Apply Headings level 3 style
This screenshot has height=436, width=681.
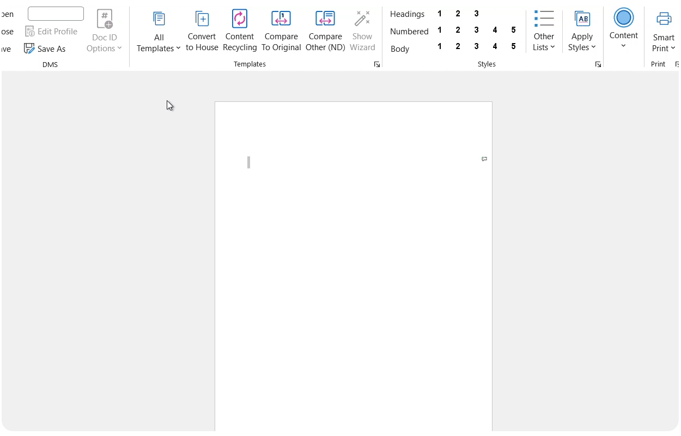[477, 14]
